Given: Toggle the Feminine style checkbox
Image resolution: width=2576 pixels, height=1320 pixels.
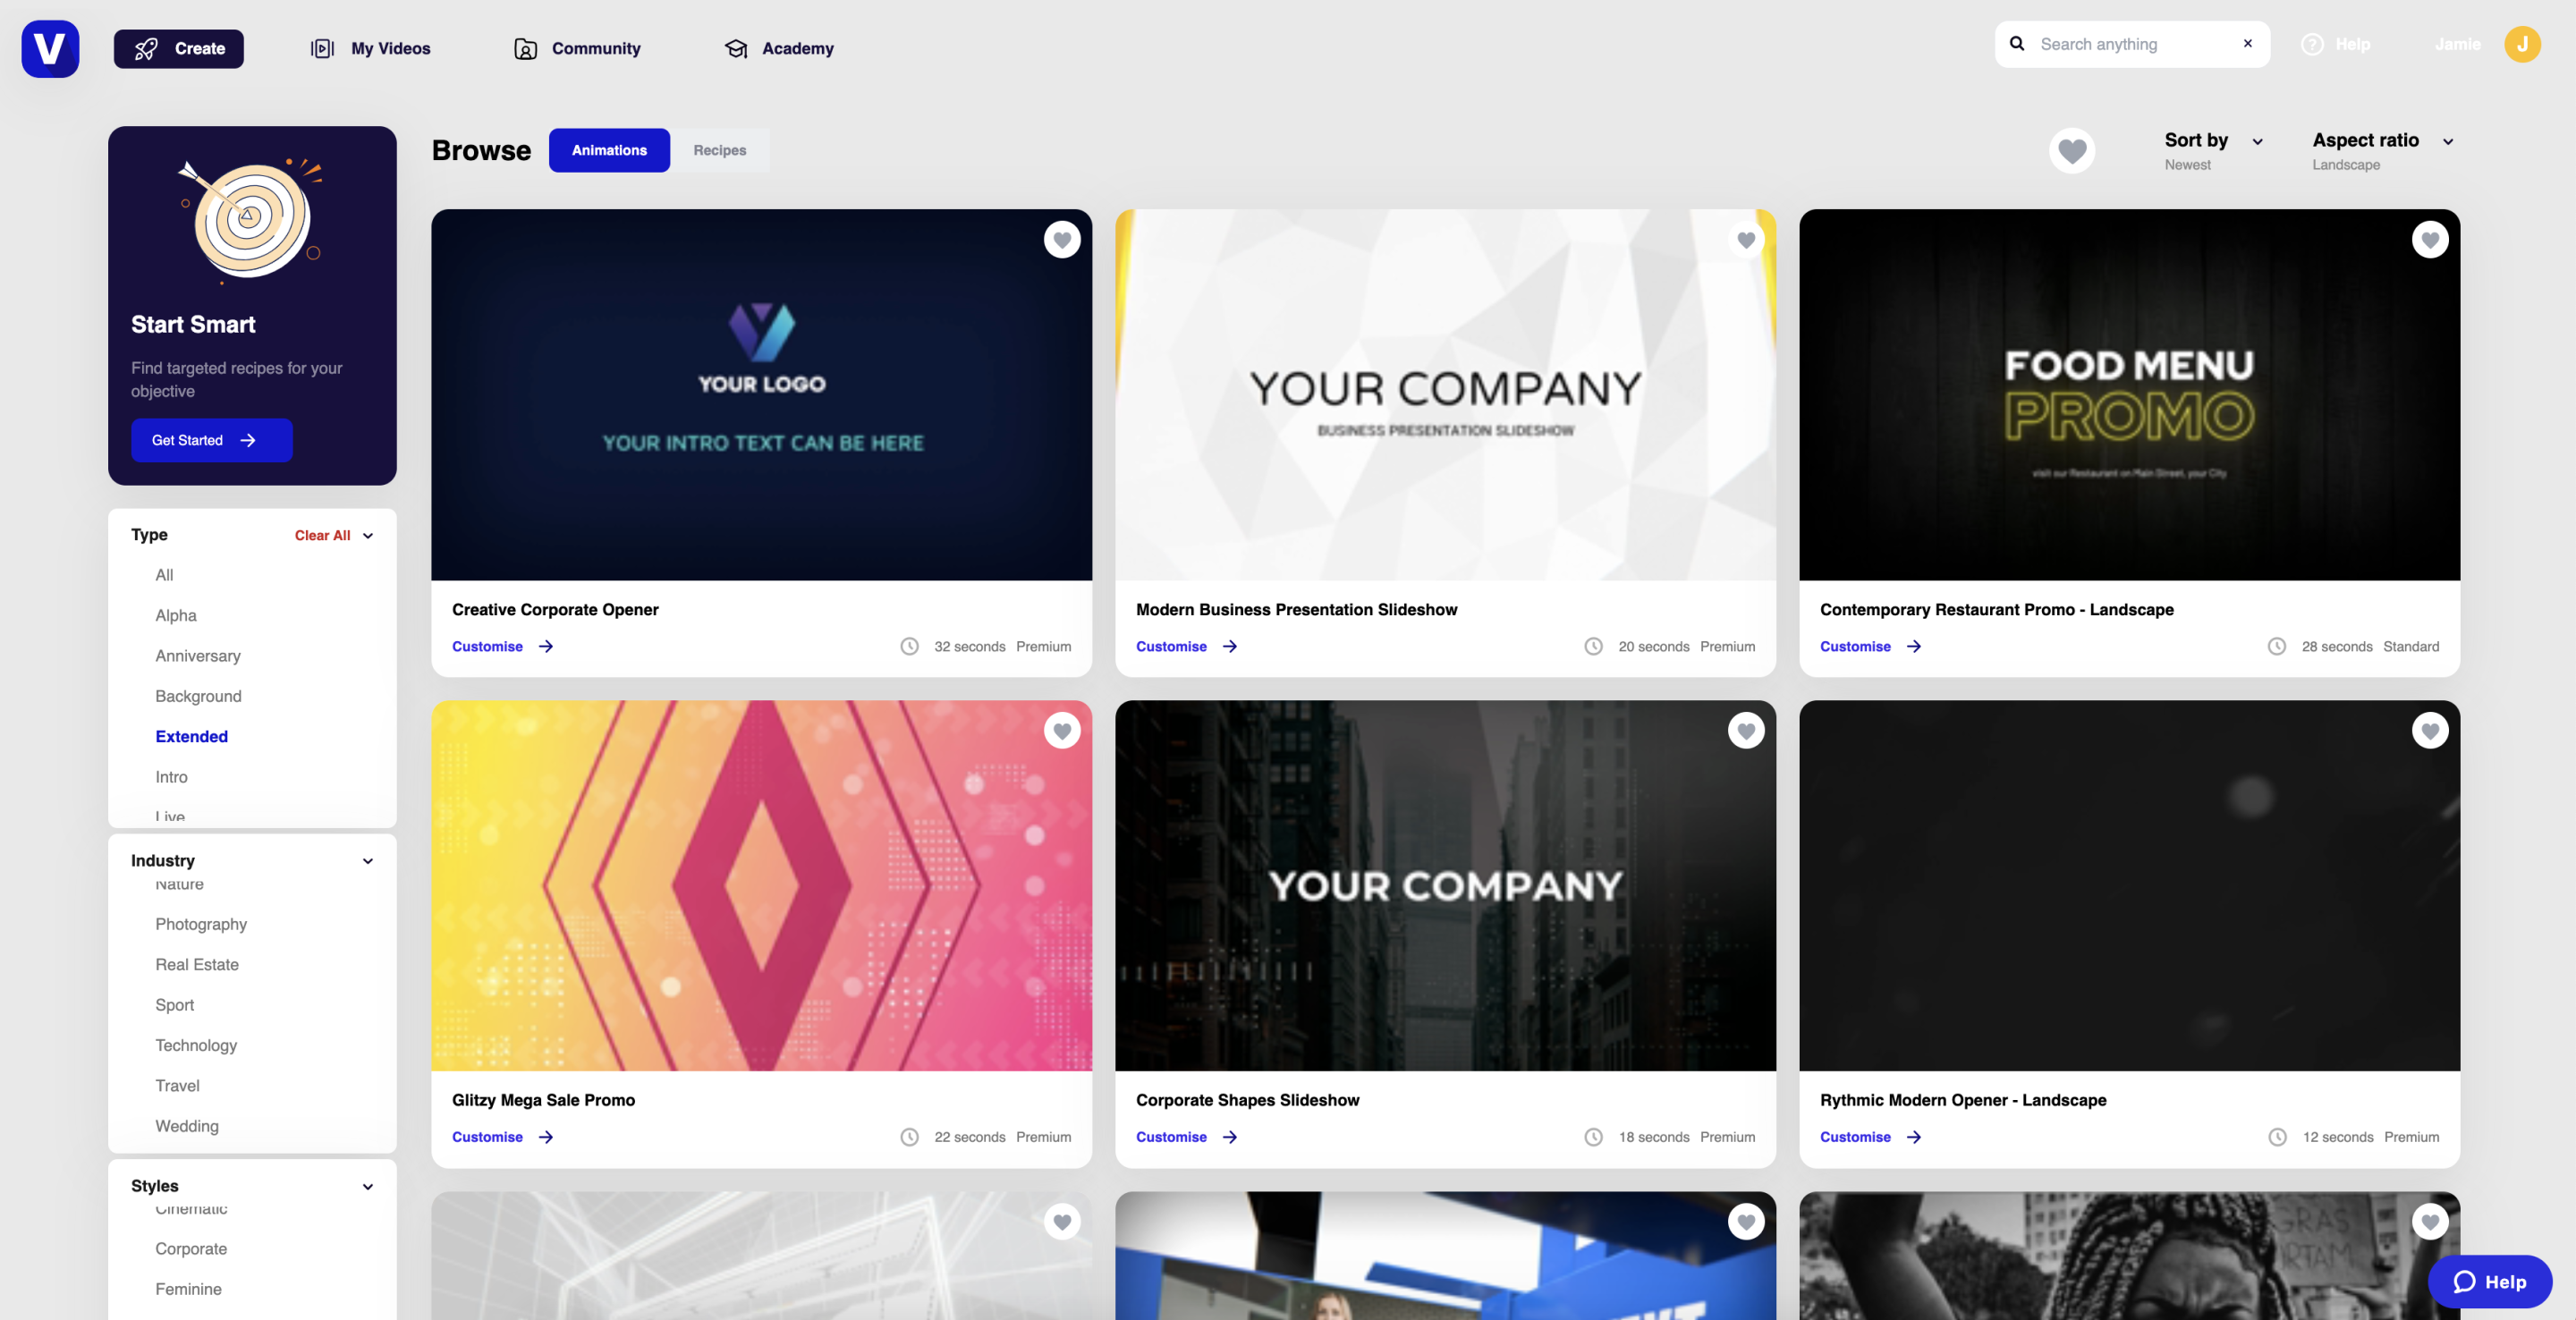Looking at the screenshot, I should [187, 1290].
